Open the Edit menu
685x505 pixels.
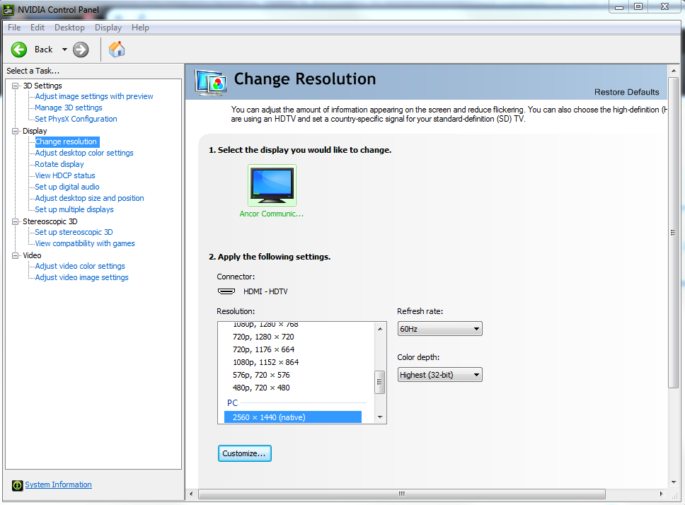click(x=38, y=28)
